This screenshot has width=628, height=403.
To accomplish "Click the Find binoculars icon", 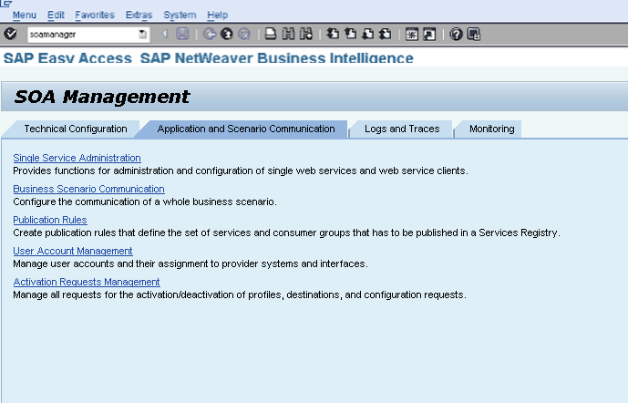I will point(288,34).
